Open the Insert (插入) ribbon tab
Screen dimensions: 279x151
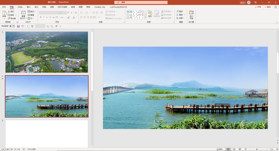pos(29,7)
